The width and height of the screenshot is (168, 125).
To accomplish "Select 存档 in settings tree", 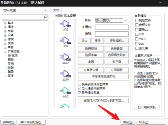I will coord(11,64).
